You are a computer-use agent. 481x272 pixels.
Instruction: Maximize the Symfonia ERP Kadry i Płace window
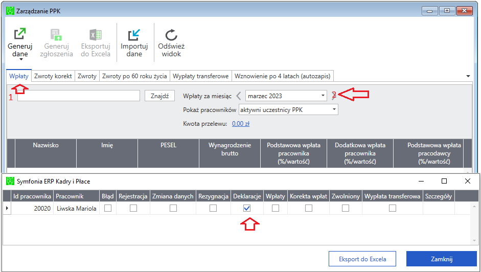pos(444,181)
